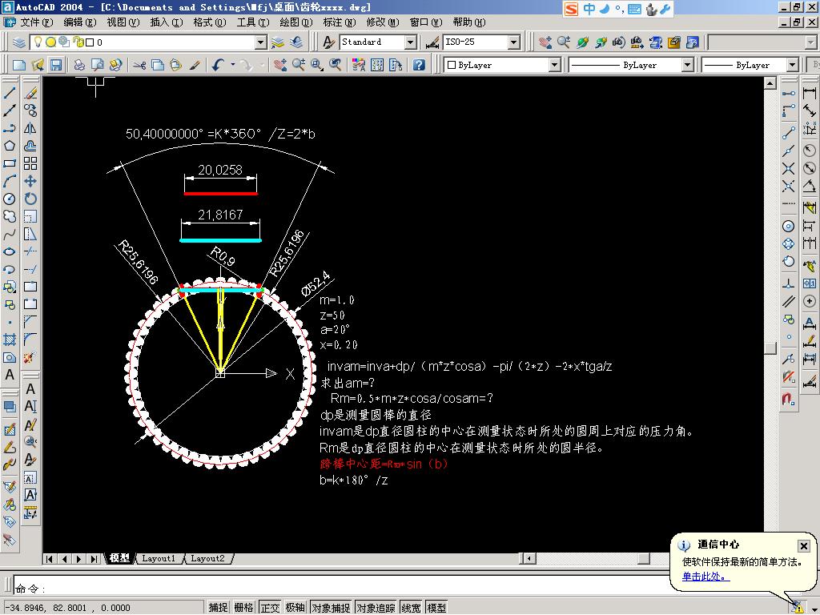Toggle the 对象捕捉 object snap button
This screenshot has height=615, width=820.
331,607
